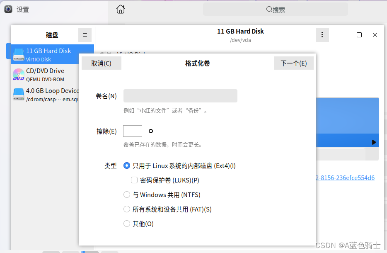This screenshot has width=387, height=253.
Task: Open the sidebar hamburger menu
Action: 85,35
